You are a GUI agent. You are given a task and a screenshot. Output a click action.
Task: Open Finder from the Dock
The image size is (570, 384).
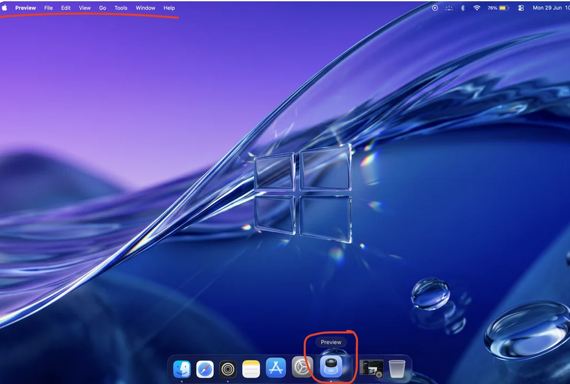pyautogui.click(x=182, y=368)
